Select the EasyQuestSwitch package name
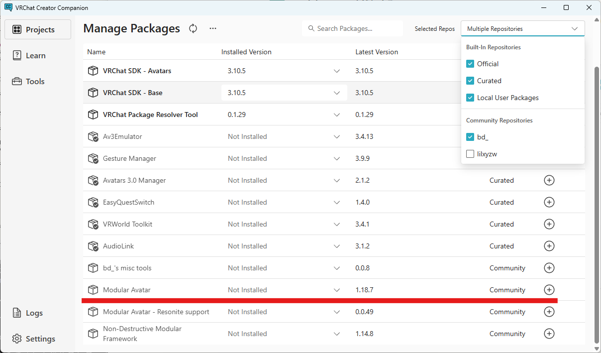Image resolution: width=601 pixels, height=353 pixels. (x=128, y=202)
